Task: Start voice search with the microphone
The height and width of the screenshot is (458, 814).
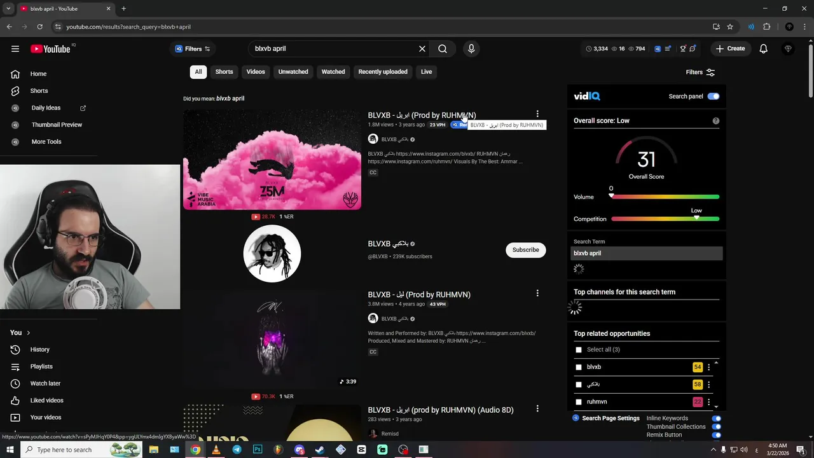Action: tap(471, 48)
